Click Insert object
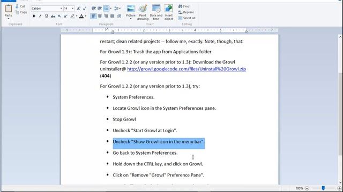Screen dimensions: 343x192 click(169, 12)
